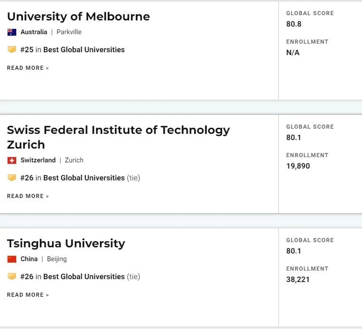Click the enrollment value 19,890
Screen dimensions: 362x329
298,166
